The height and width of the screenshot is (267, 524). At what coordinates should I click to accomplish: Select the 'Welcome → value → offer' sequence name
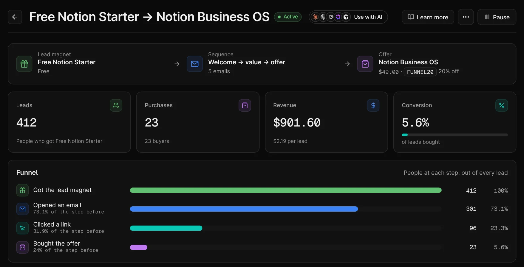tap(247, 62)
